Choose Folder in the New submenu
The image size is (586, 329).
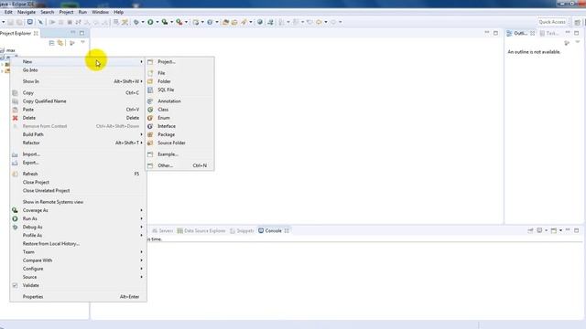(x=179, y=81)
